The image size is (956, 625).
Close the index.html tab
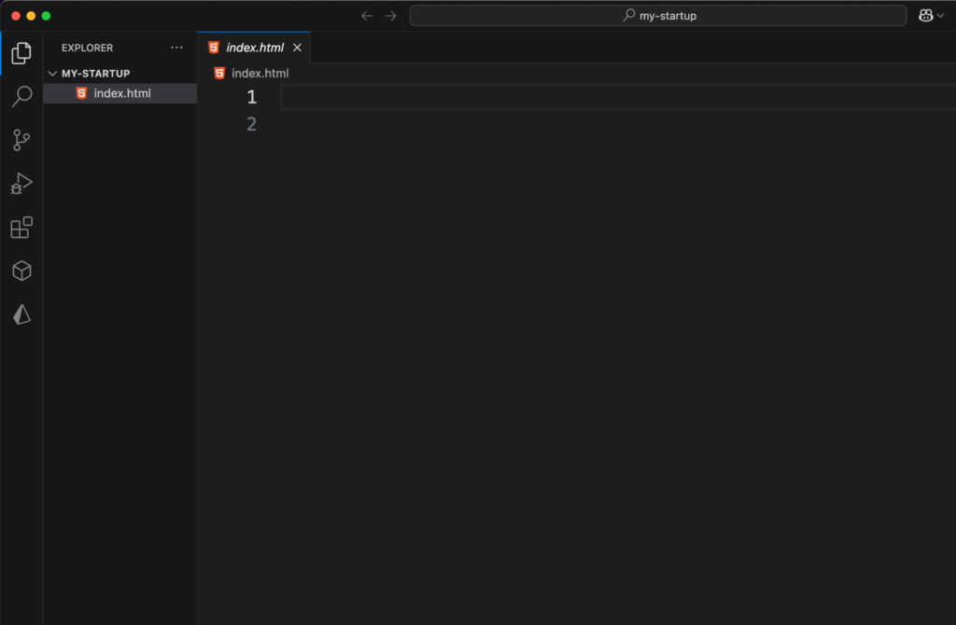298,48
